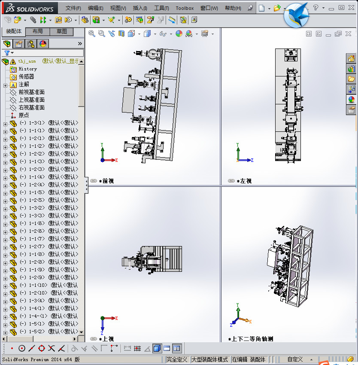Click the 自定义 status bar button
Screen dimensions: 358x365
click(x=295, y=359)
